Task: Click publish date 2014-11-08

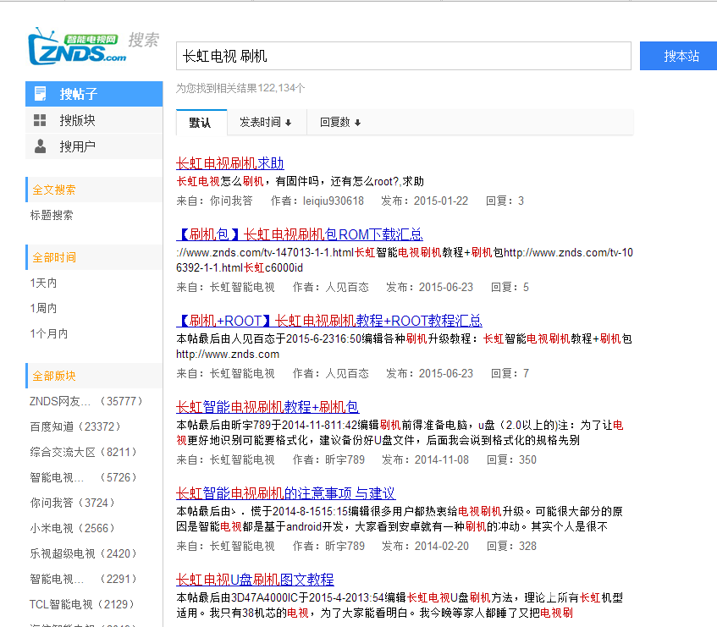Action: 442,459
